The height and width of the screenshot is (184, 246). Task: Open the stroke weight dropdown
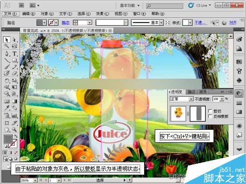pos(90,23)
